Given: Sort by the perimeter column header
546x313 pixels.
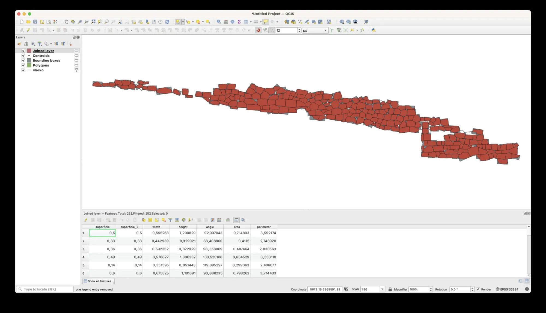Looking at the screenshot, I should pyautogui.click(x=263, y=227).
